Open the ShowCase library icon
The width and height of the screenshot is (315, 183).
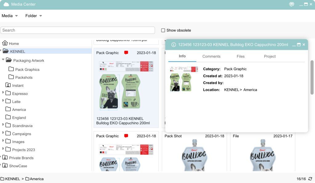5,166
